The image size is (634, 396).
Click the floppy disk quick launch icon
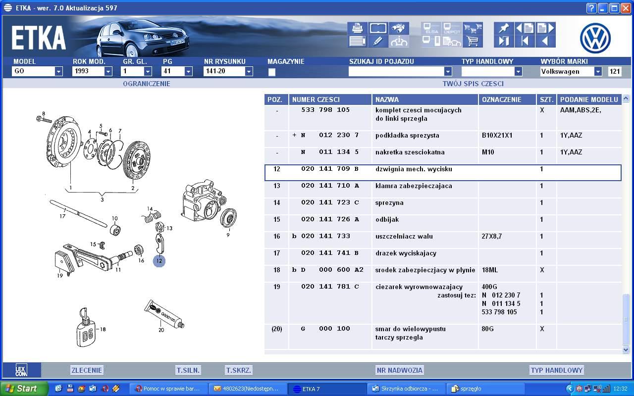tap(70, 389)
